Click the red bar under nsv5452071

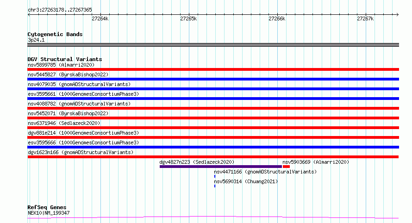coord(213,118)
